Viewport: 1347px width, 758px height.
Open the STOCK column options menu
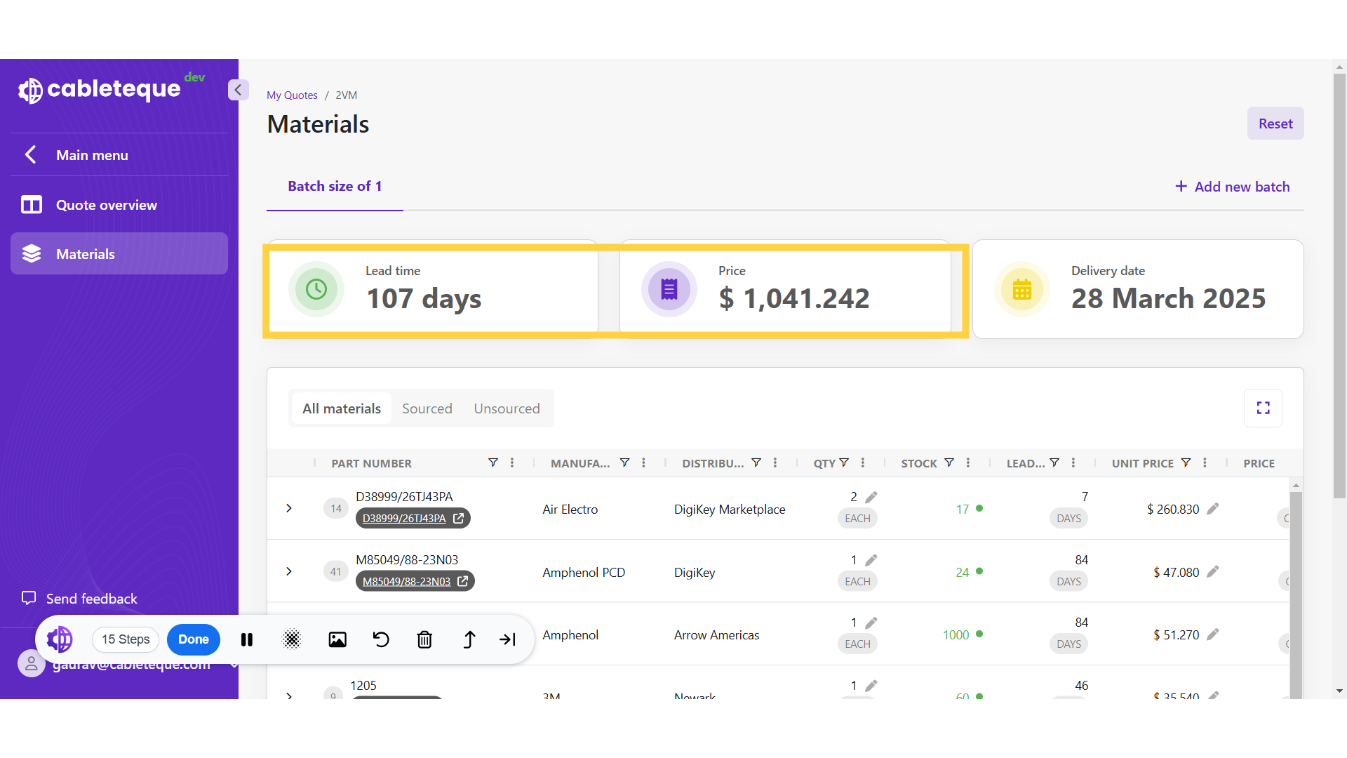coord(968,463)
